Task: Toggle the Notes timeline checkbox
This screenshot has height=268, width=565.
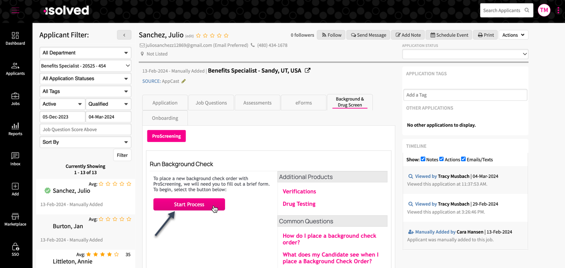Action: 423,159
